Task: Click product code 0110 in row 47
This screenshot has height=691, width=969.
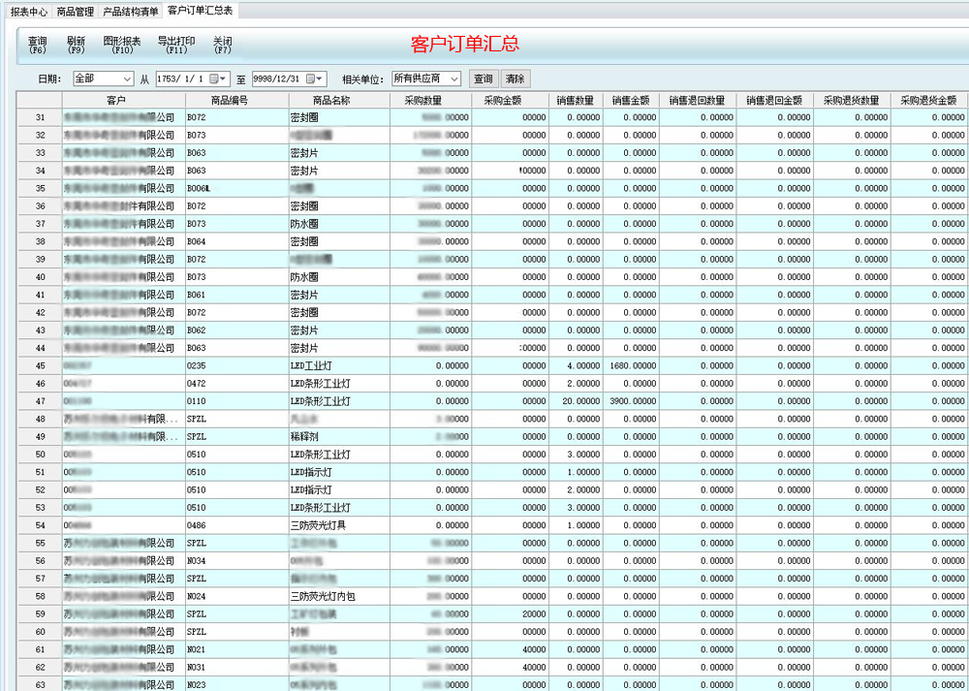Action: pos(196,402)
